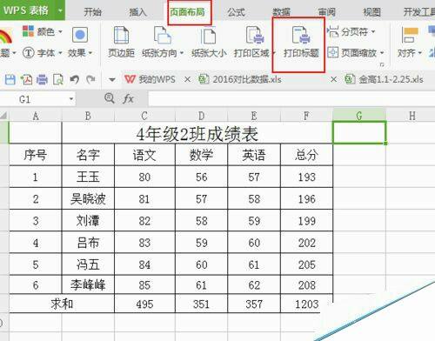The width and height of the screenshot is (435, 341).
Task: Expand quick access toolbar customize arrow
Action: tap(112, 79)
